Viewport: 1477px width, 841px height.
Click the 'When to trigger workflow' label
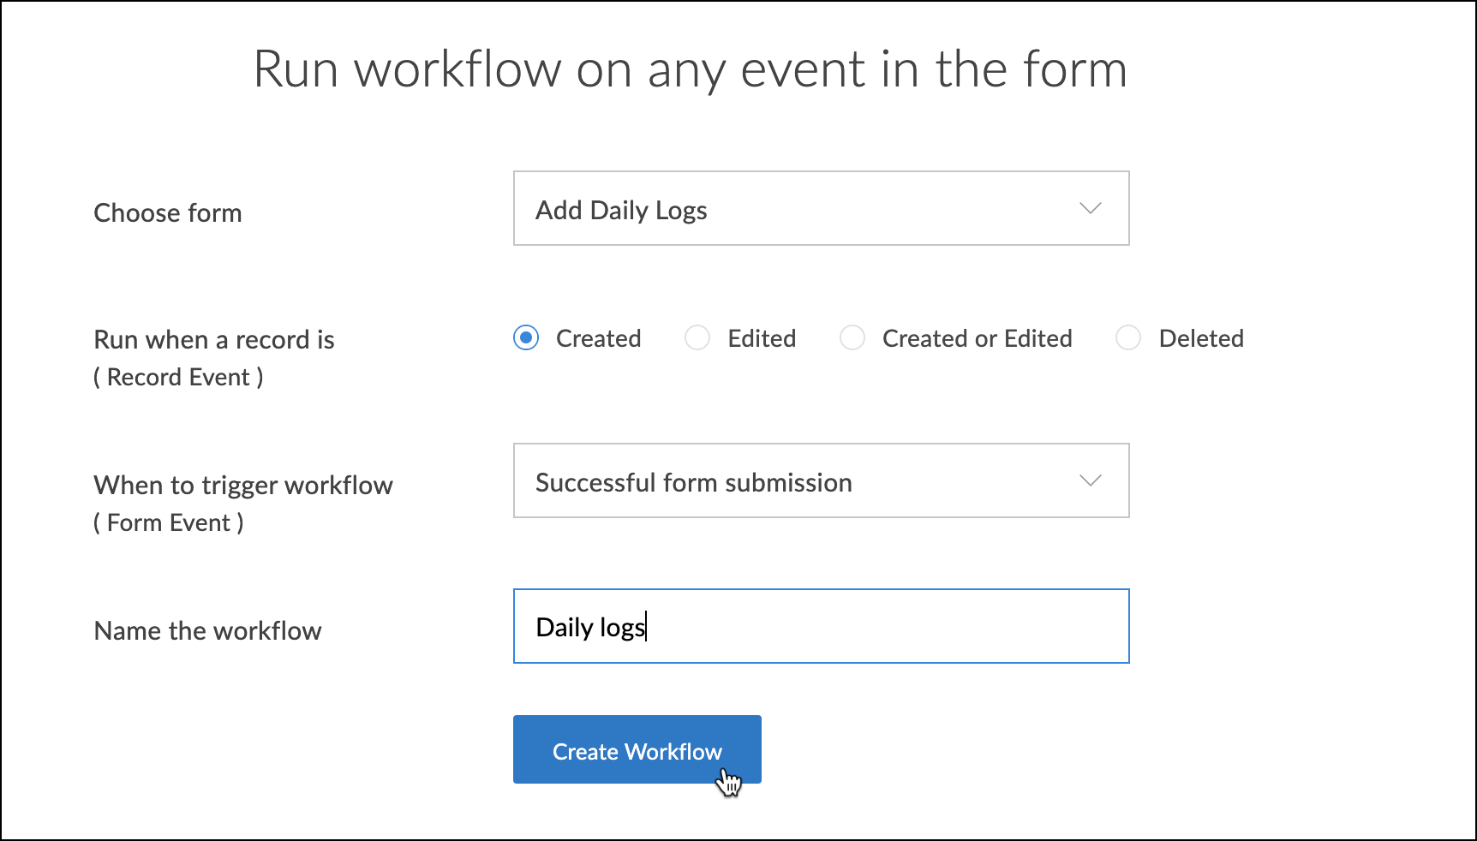(x=243, y=486)
